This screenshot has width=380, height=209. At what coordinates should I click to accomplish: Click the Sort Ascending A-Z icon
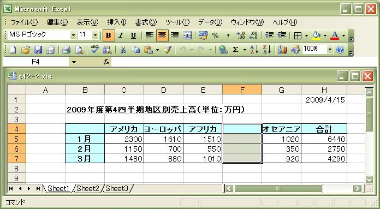click(254, 50)
